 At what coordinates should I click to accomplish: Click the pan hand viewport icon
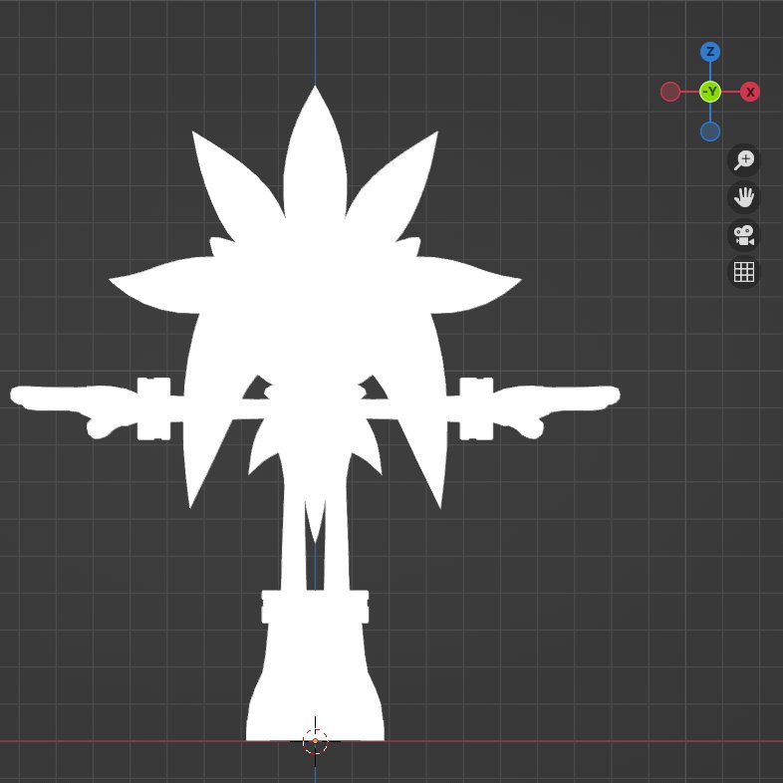[743, 197]
